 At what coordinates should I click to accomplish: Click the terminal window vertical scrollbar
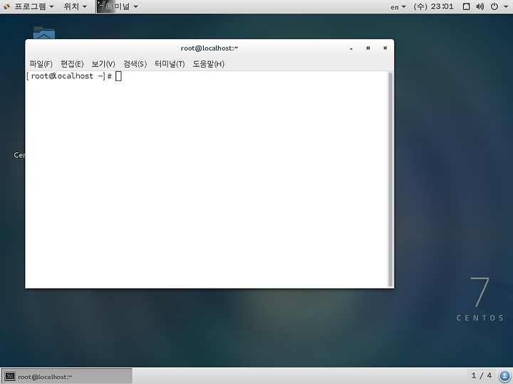(x=390, y=180)
